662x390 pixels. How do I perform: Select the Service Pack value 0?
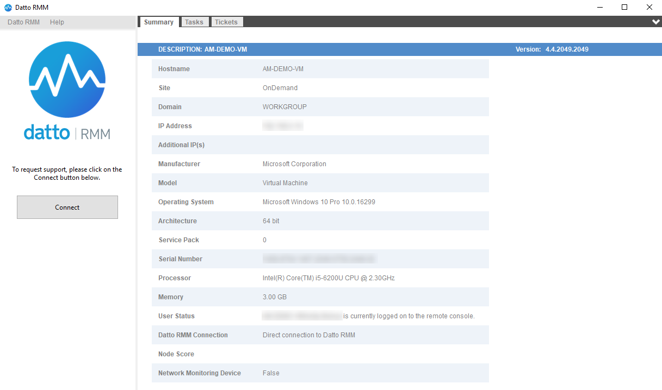(x=264, y=240)
